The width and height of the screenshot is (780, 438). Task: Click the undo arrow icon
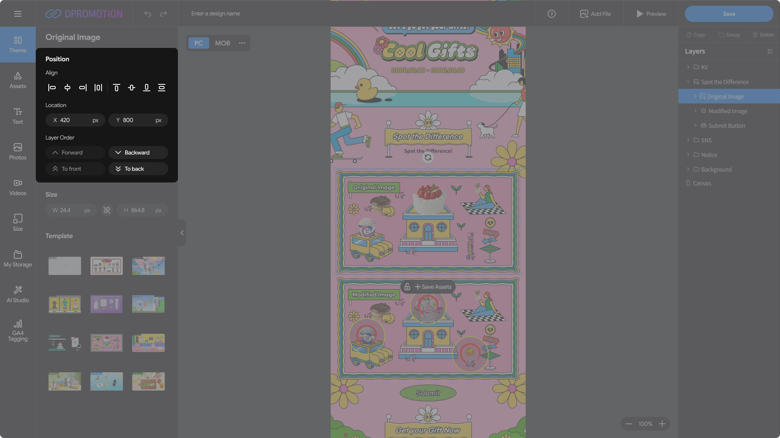(x=147, y=14)
